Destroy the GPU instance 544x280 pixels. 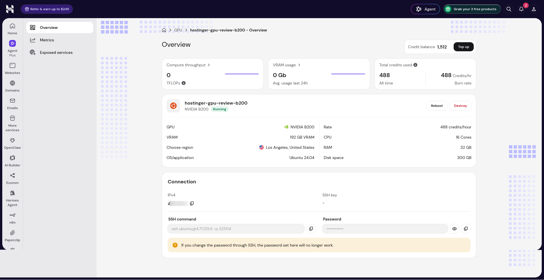[x=460, y=106]
